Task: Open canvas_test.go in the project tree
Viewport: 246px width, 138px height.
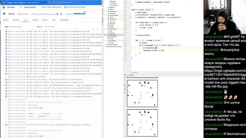Action: [114, 15]
